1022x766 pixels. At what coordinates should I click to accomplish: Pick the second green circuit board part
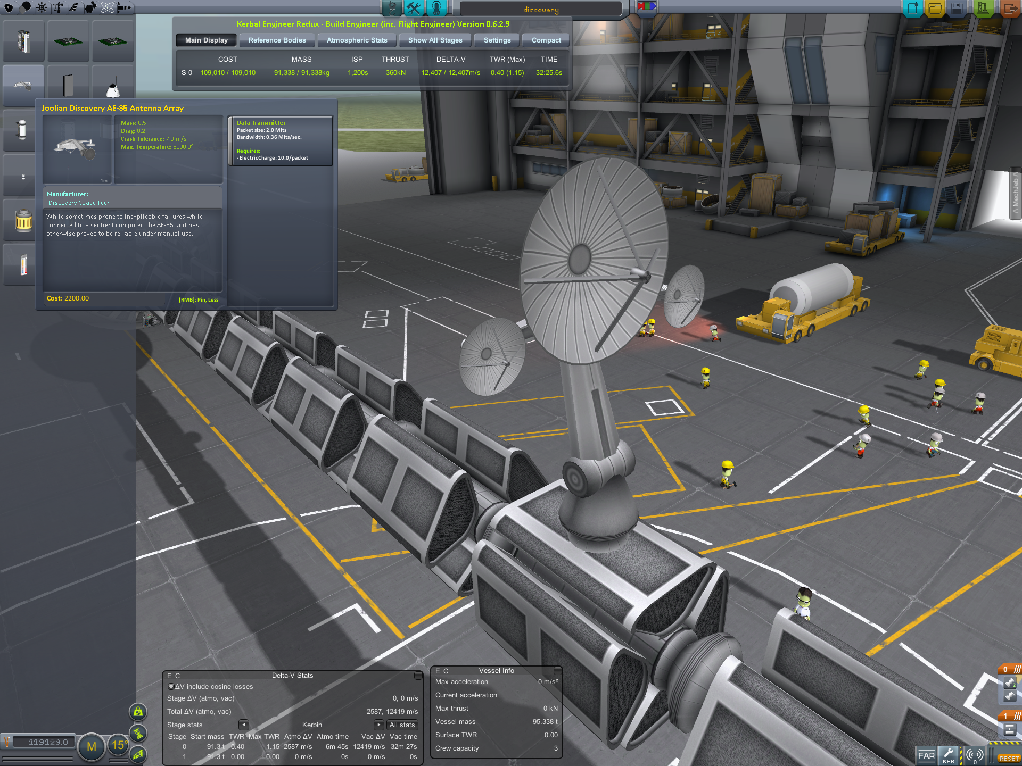(113, 41)
